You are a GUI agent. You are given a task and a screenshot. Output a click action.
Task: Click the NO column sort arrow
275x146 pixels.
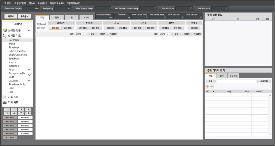(213, 91)
